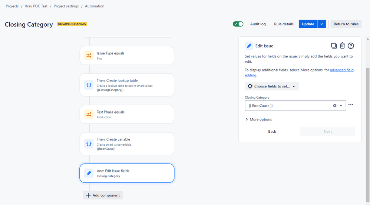370x205 pixels.
Task: Click the braces icon on Create variable
Action: tap(89, 144)
